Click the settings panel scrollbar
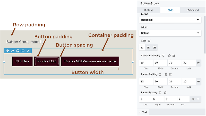The width and height of the screenshot is (206, 116). 205,35
